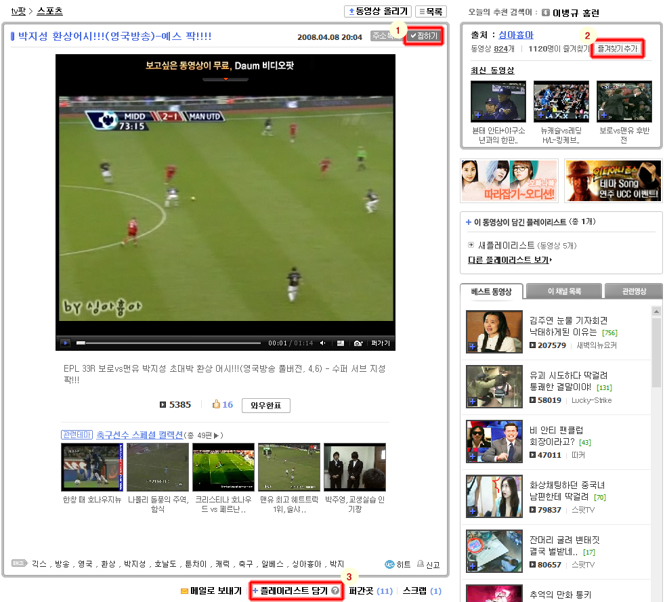665x602 pixels.
Task: Click the 824 video count link
Action: (501, 49)
